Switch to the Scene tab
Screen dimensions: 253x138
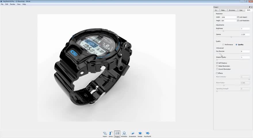216,10
